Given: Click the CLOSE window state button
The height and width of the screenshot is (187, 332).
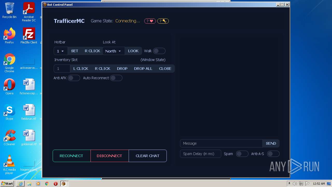Looking at the screenshot, I should (165, 69).
